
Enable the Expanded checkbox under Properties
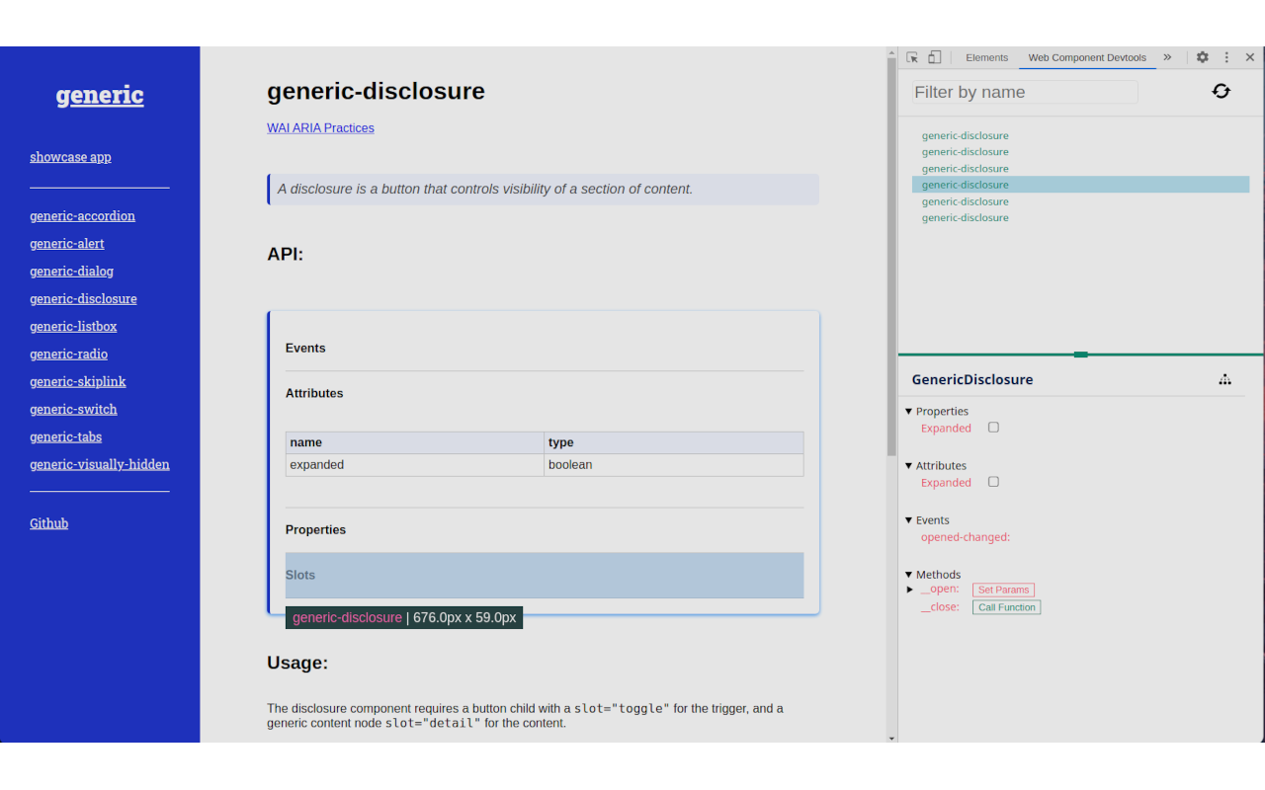(x=993, y=427)
